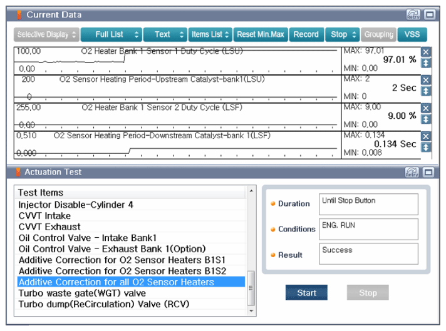Click the Retry icon in Actuation Test header
Viewport: 446px width, 331px height.
coord(413,172)
